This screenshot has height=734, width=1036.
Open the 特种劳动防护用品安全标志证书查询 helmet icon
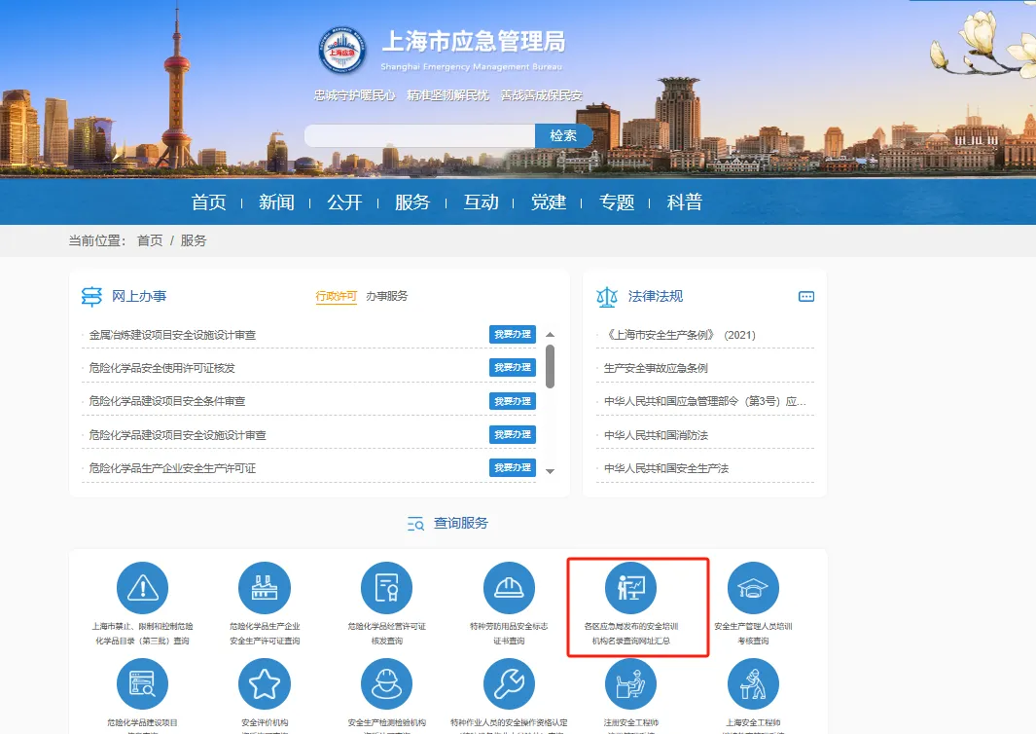[x=509, y=588]
